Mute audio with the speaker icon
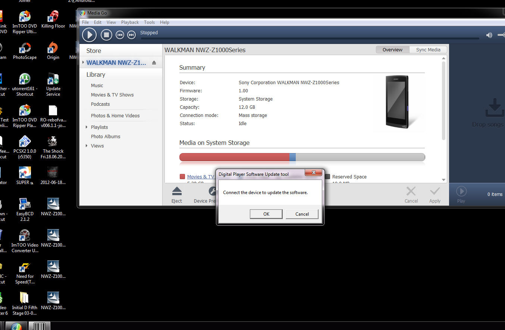This screenshot has width=505, height=330. pos(489,35)
